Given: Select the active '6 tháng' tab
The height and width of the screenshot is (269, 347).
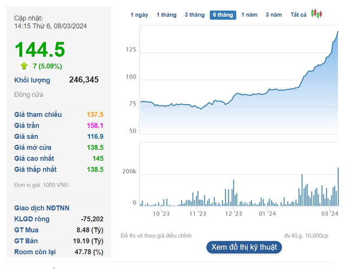Looking at the screenshot, I should coord(223,15).
